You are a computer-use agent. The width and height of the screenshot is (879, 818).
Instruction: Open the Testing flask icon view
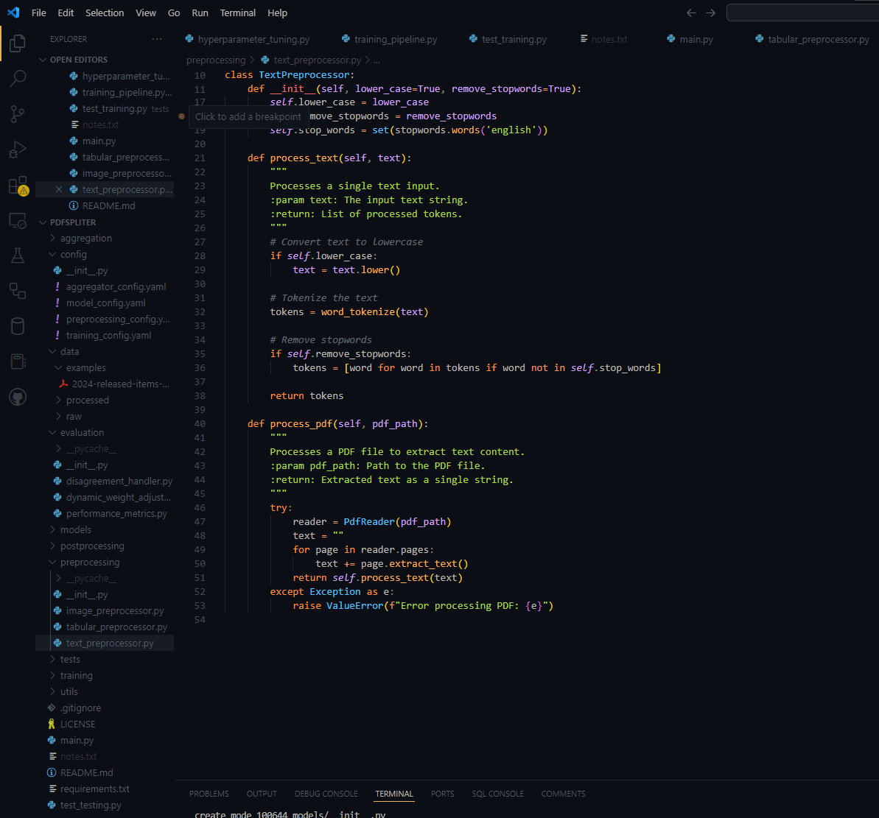click(x=18, y=255)
